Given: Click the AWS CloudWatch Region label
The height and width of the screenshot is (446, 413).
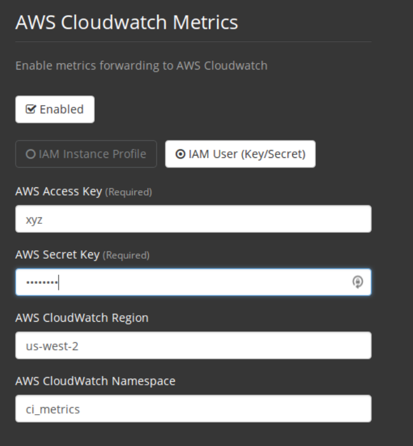Looking at the screenshot, I should pyautogui.click(x=82, y=318).
